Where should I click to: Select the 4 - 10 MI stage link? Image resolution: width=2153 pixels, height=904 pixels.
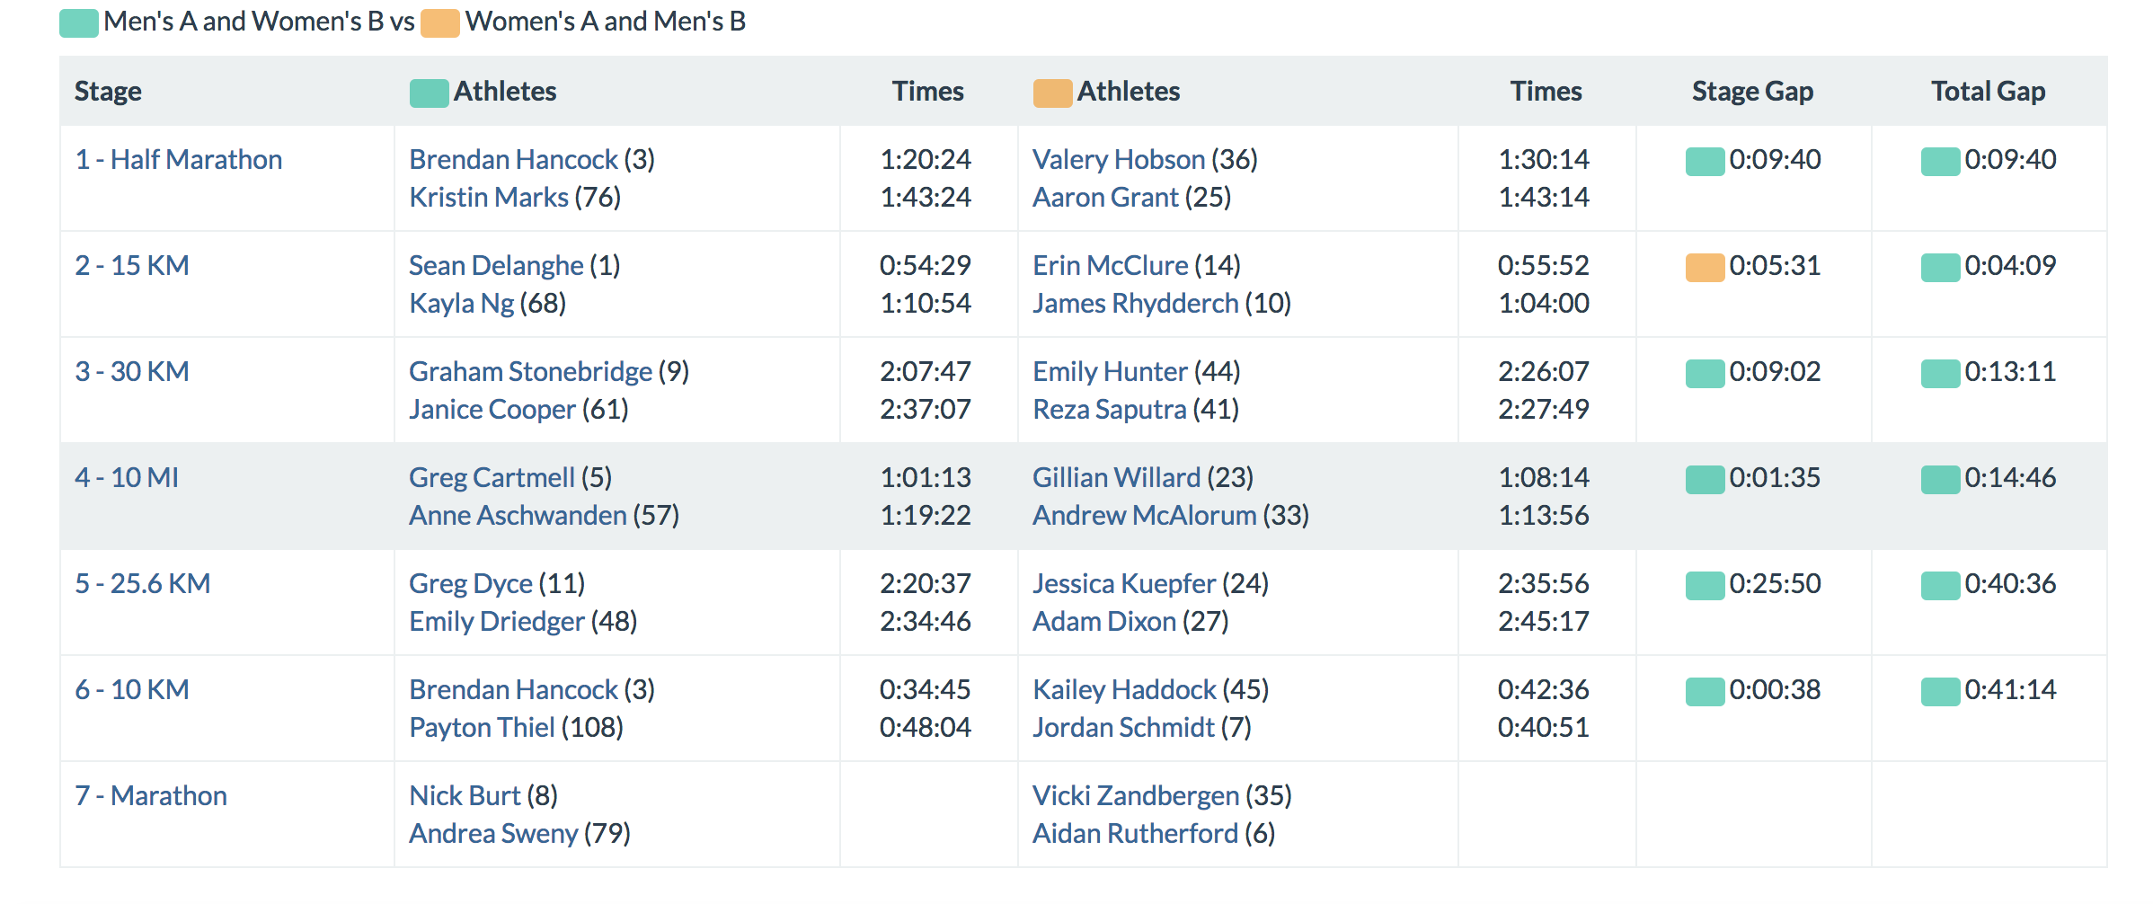(x=127, y=478)
